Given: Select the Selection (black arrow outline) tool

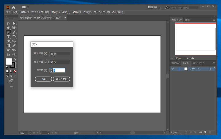Looking at the screenshot, I should [x=8, y=23].
